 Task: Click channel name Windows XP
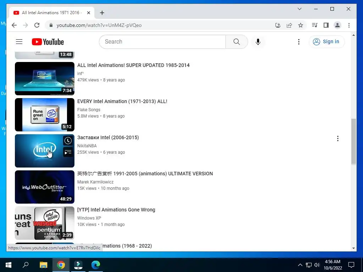click(89, 218)
